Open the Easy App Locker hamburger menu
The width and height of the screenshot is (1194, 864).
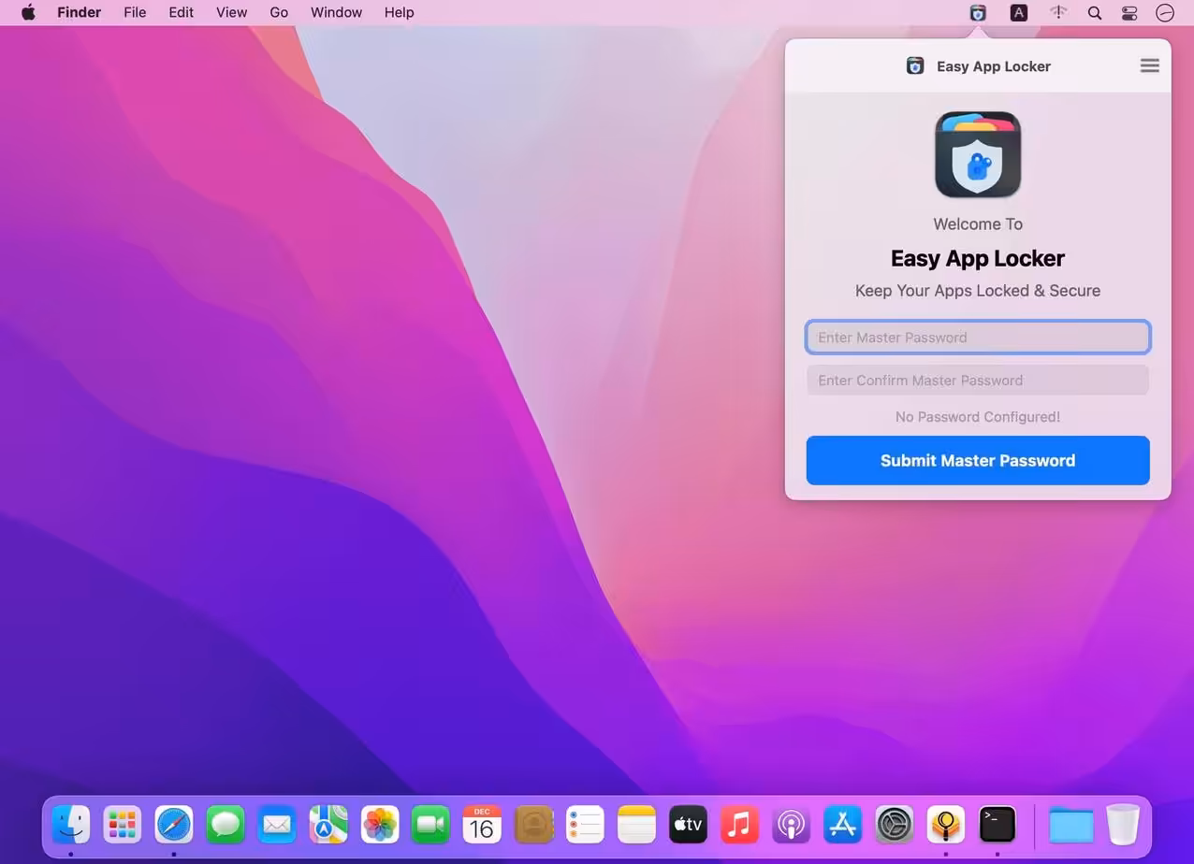tap(1149, 65)
